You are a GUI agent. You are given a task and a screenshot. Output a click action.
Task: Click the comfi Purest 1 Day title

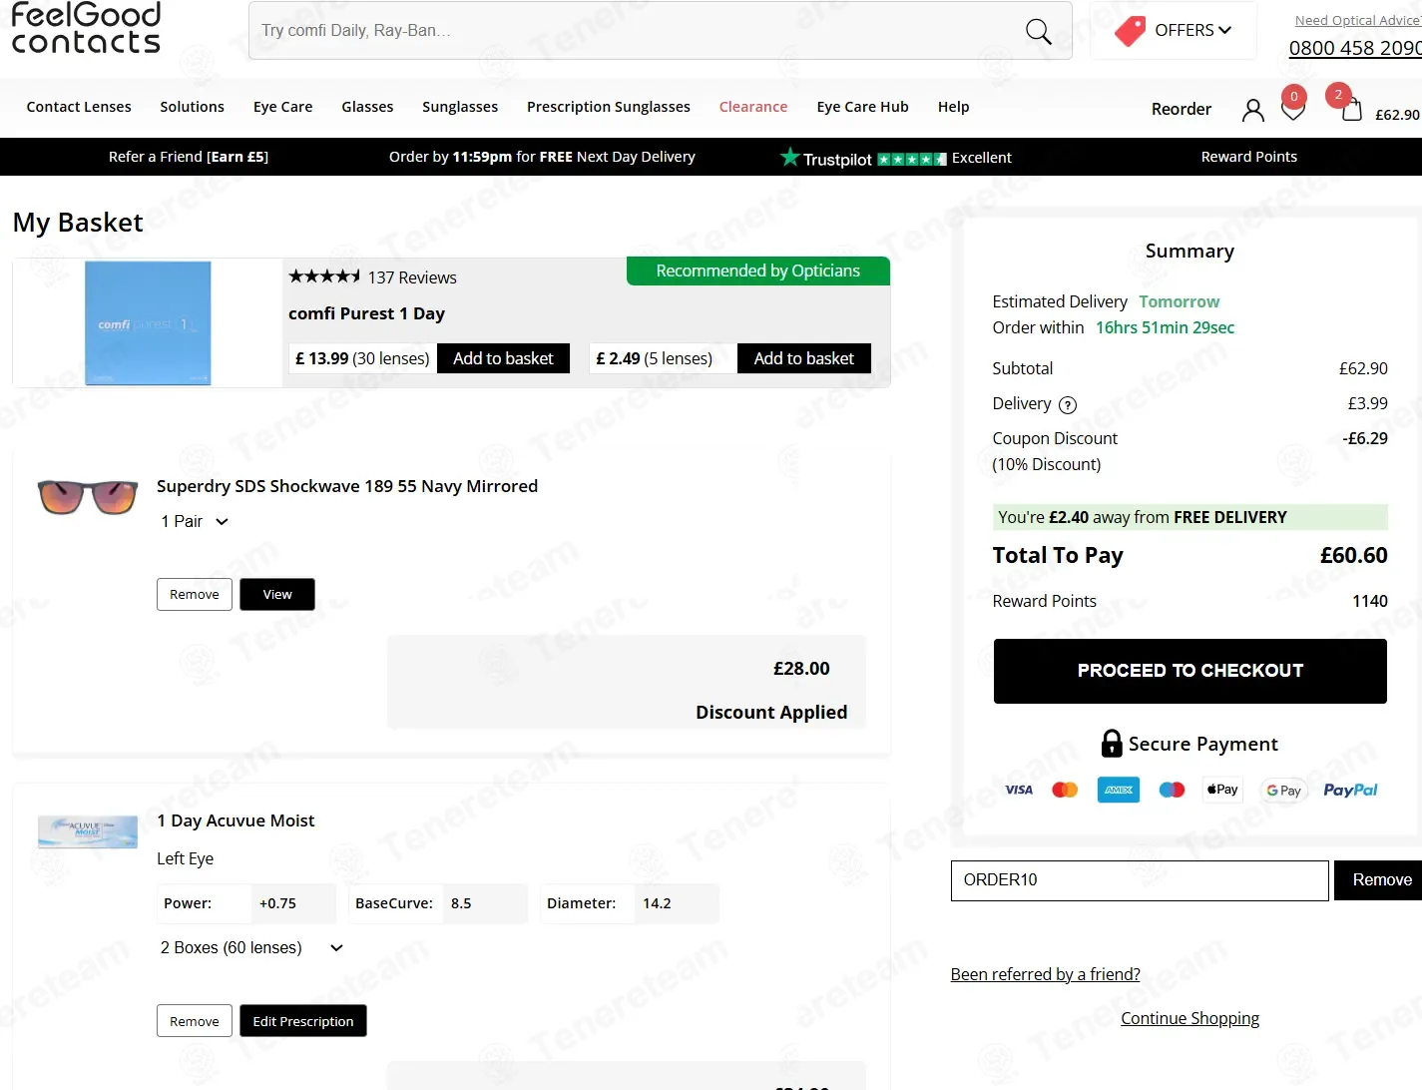coord(366,313)
